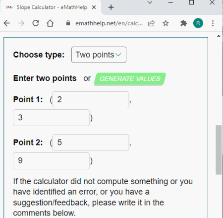Click the vertical page scrollbar thumb
223x218 pixels.
click(219, 150)
